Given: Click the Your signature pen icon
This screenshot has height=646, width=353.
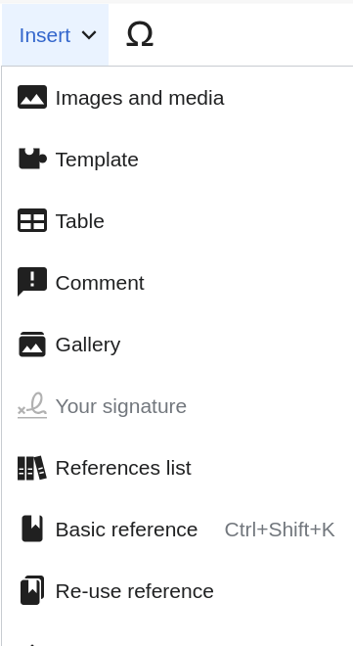Looking at the screenshot, I should (32, 406).
